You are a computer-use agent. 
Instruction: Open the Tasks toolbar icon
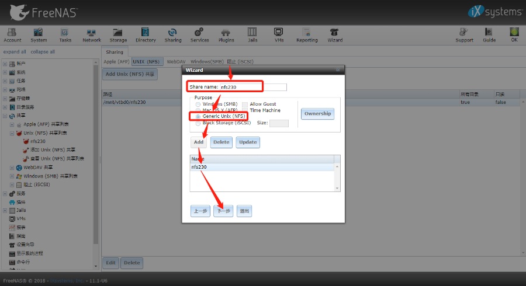65,35
